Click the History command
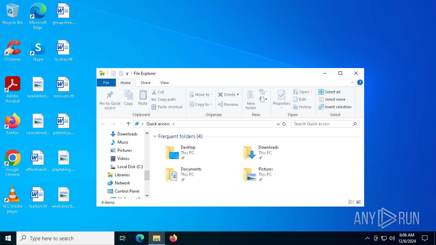The image size is (436, 245). [302, 107]
